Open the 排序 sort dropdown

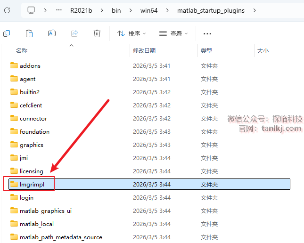point(131,34)
